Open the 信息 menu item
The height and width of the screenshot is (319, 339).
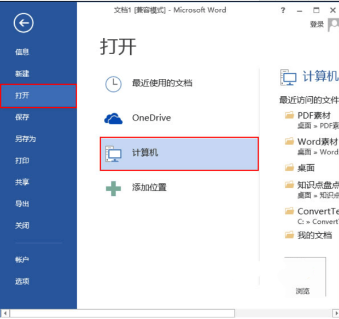22,52
